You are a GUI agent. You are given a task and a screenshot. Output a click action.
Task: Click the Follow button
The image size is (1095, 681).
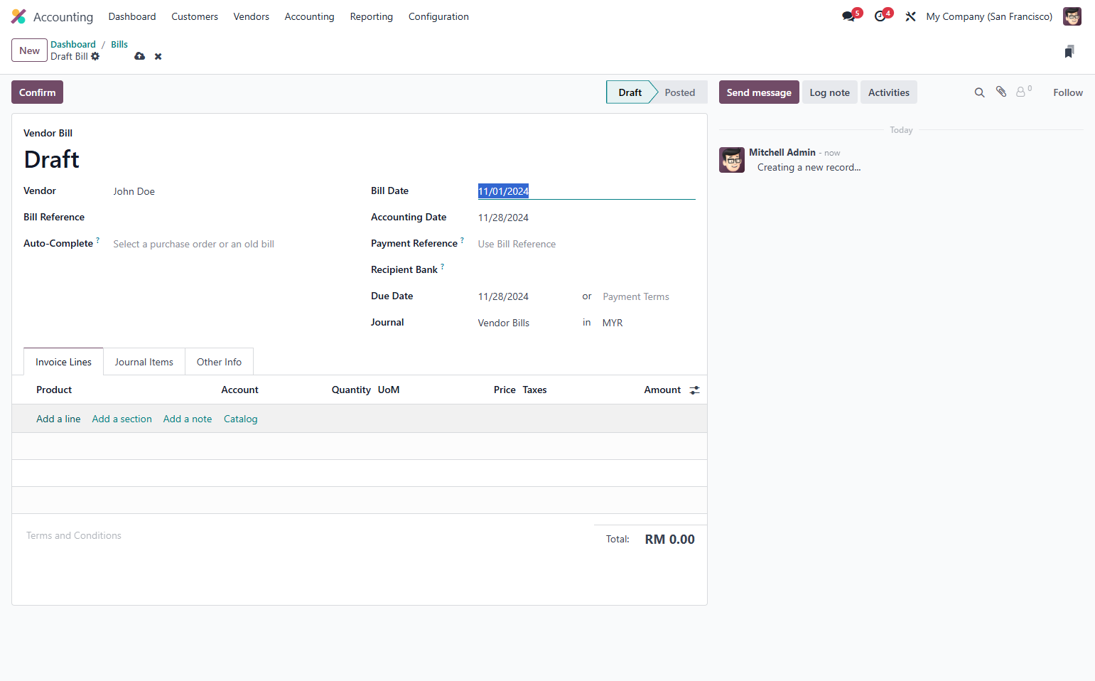(1067, 92)
